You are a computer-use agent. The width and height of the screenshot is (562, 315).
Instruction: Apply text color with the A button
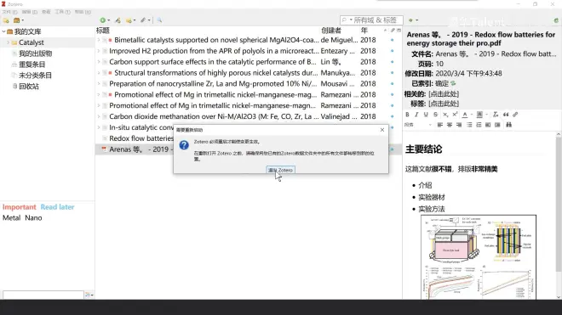click(x=465, y=115)
